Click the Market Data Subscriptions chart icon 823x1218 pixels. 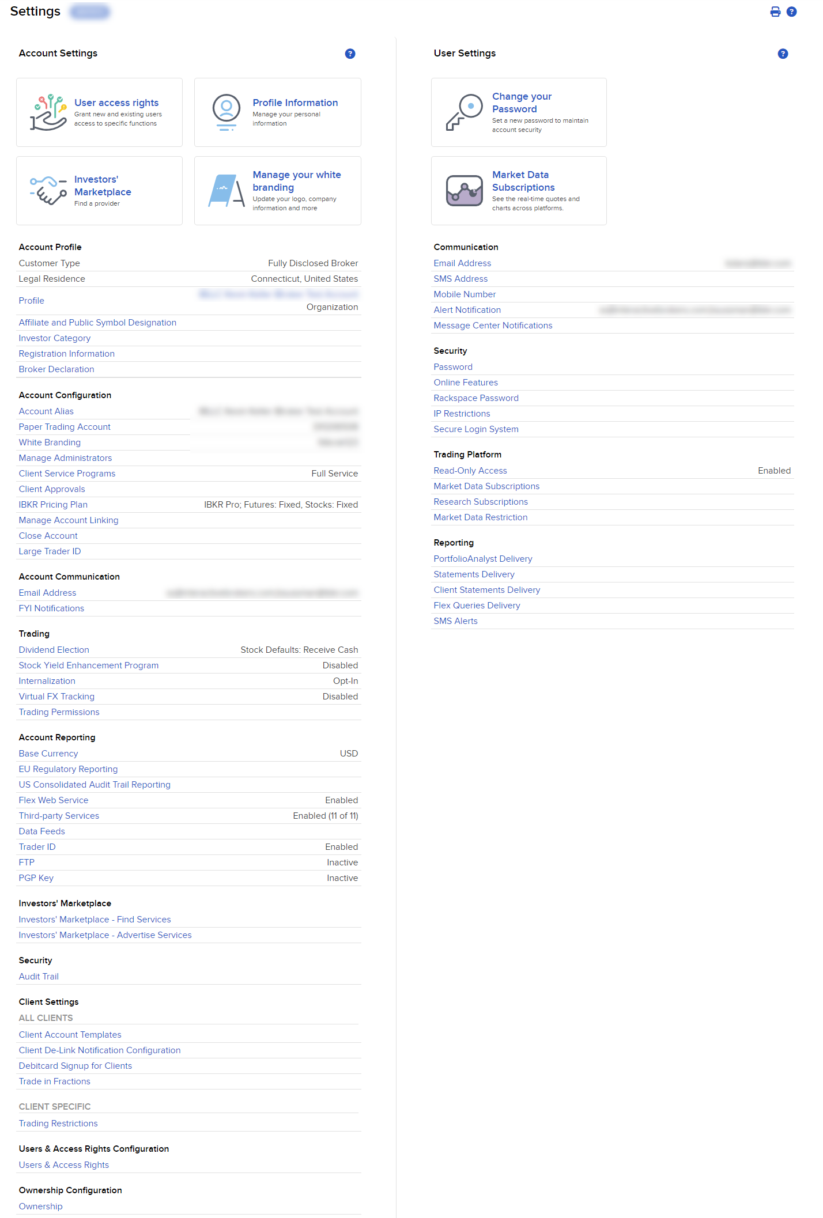[x=464, y=191]
